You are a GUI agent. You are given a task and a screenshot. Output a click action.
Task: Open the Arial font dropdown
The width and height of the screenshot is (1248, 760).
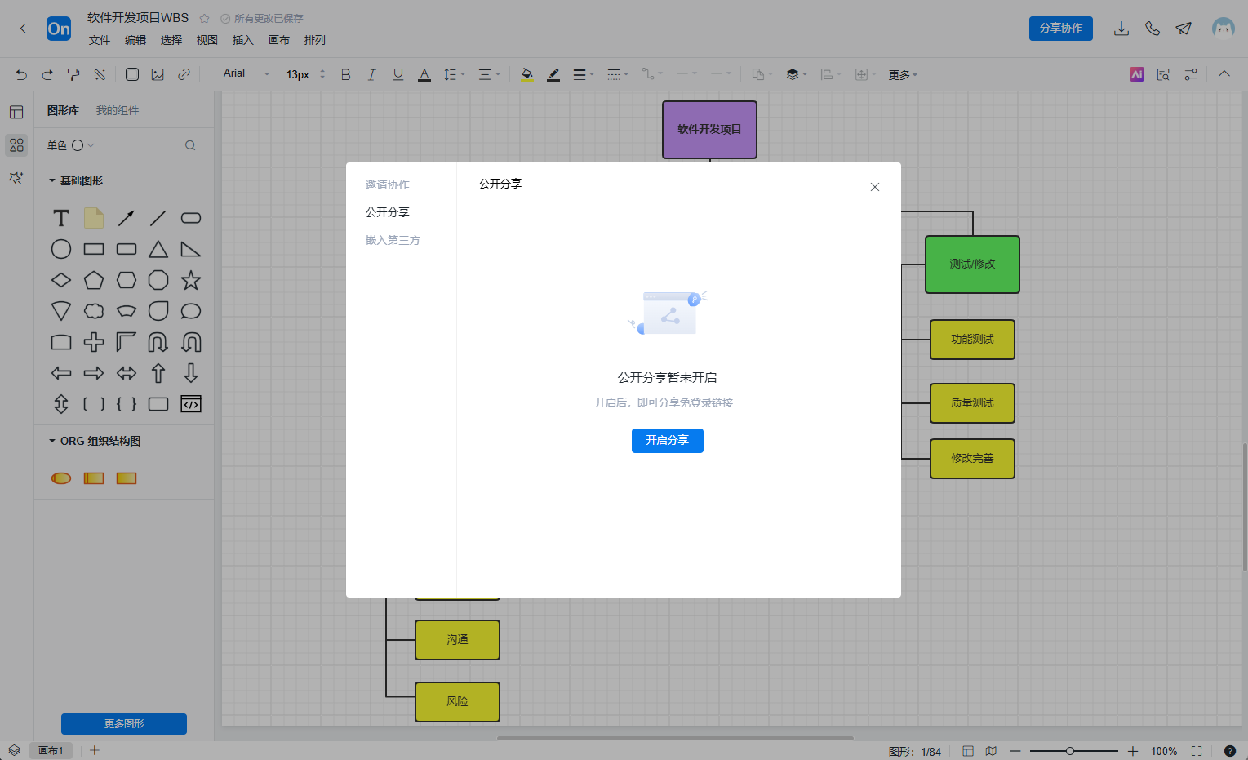coord(246,73)
